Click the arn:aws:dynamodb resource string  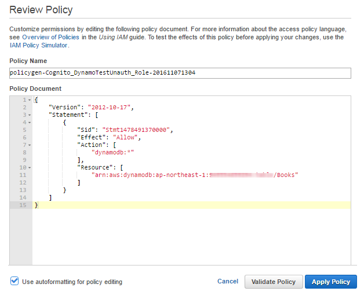click(x=195, y=175)
